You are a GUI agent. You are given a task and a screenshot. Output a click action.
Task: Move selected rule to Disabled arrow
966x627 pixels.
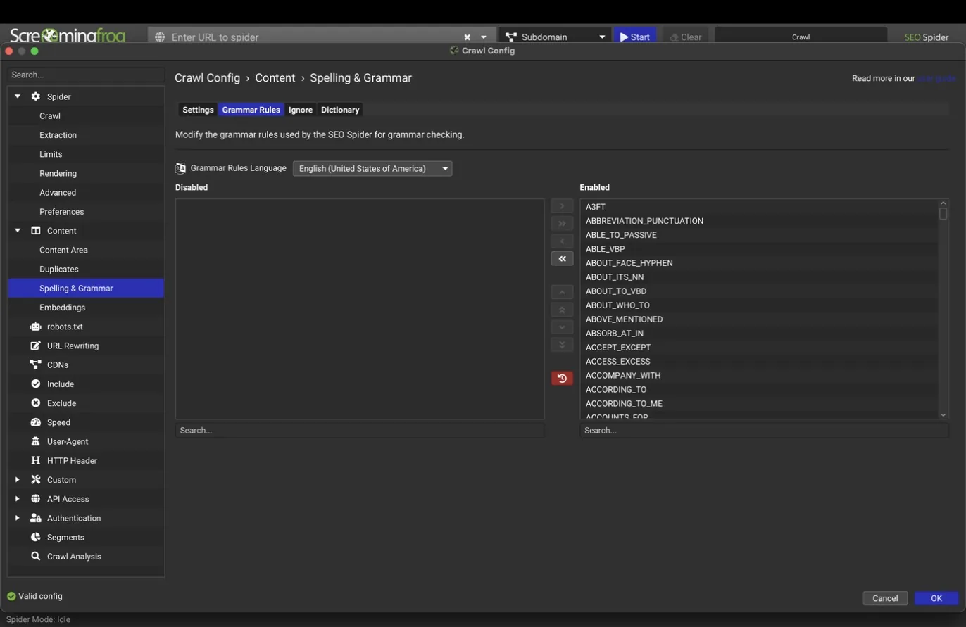click(x=562, y=241)
